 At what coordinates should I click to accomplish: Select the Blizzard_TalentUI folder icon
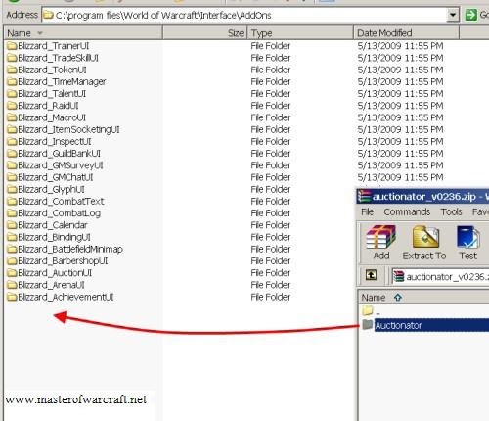tap(12, 94)
